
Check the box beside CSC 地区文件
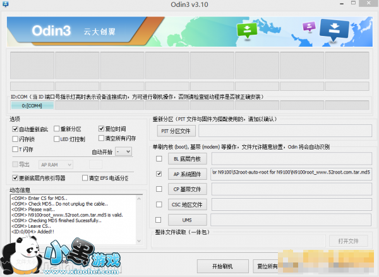pos(159,204)
